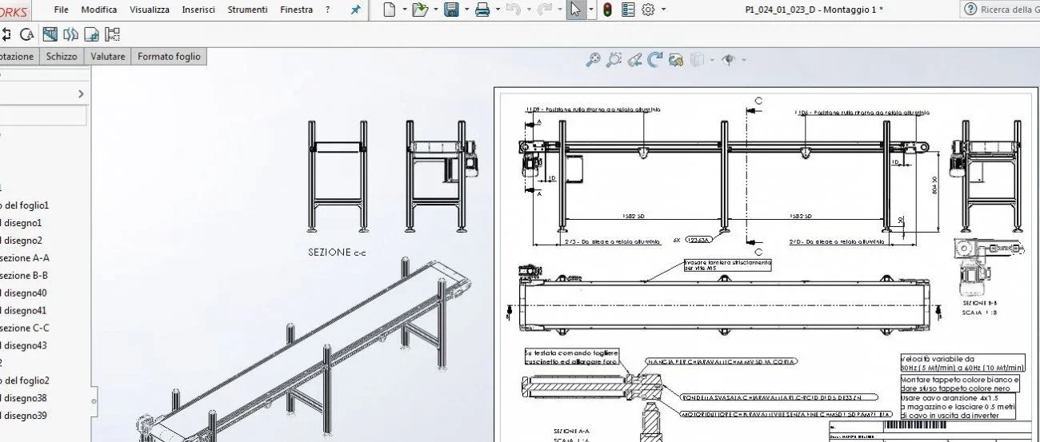Click the New document icon

point(390,10)
